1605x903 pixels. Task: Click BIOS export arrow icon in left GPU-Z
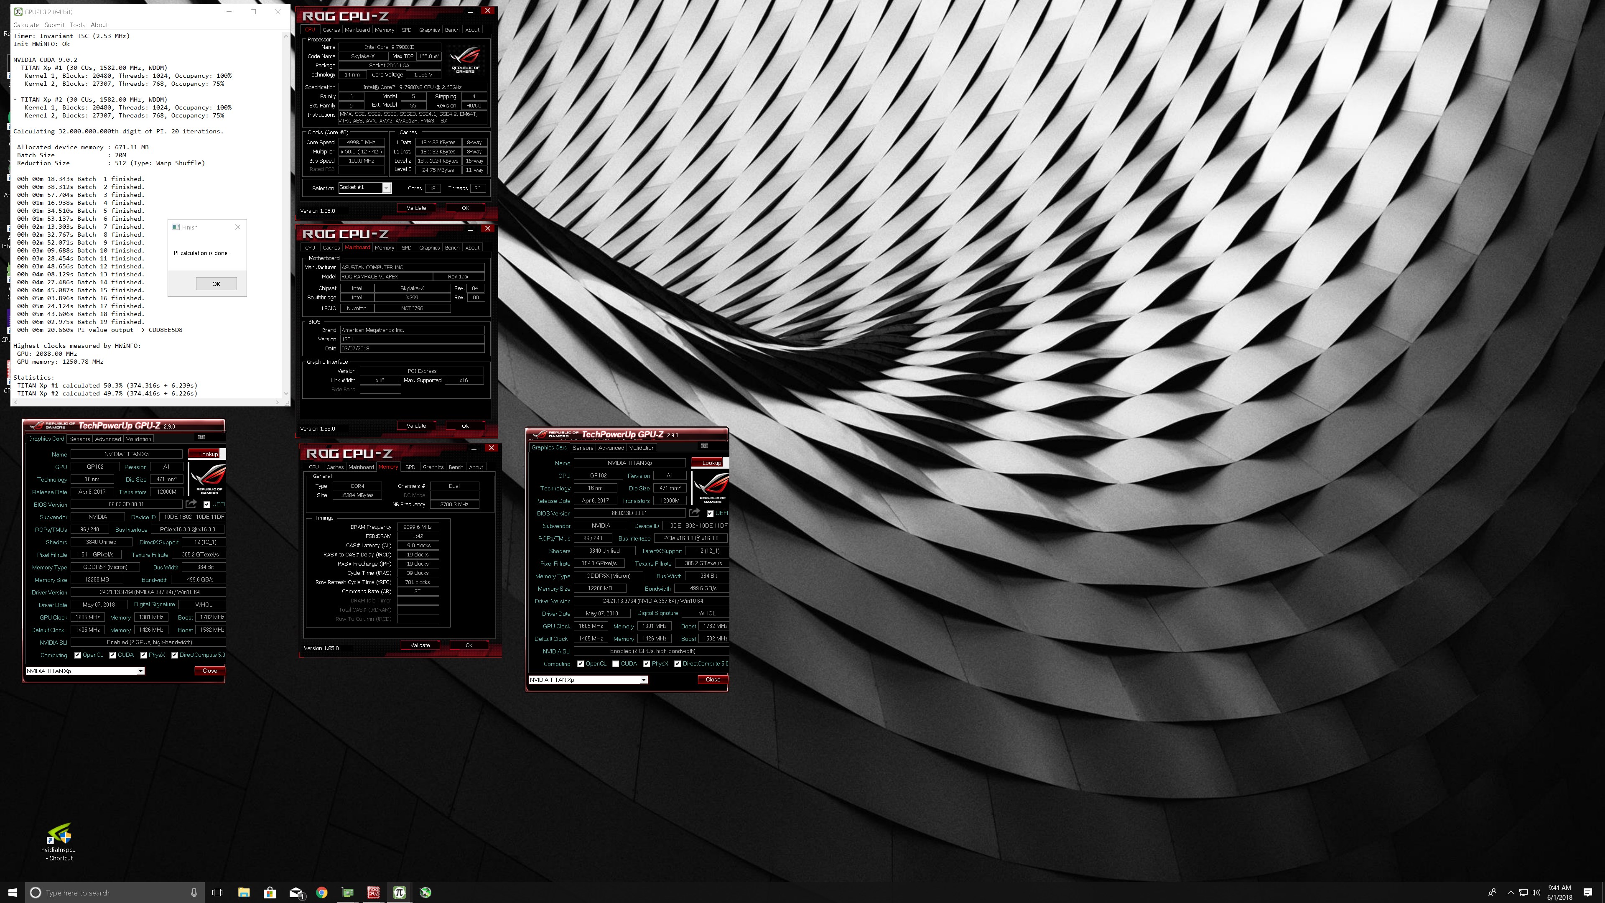click(x=191, y=503)
